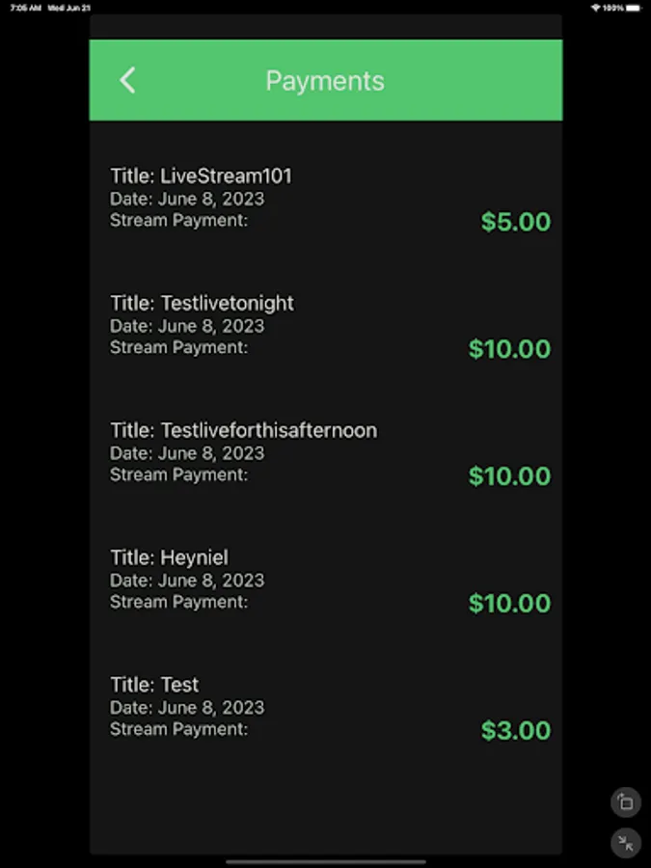Open the LiveStream101 payment entry

click(x=326, y=200)
